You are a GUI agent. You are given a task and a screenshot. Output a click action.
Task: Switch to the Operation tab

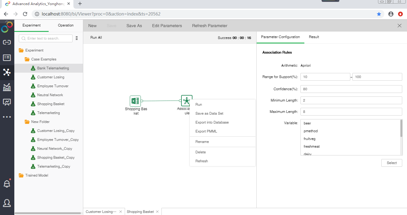click(66, 25)
